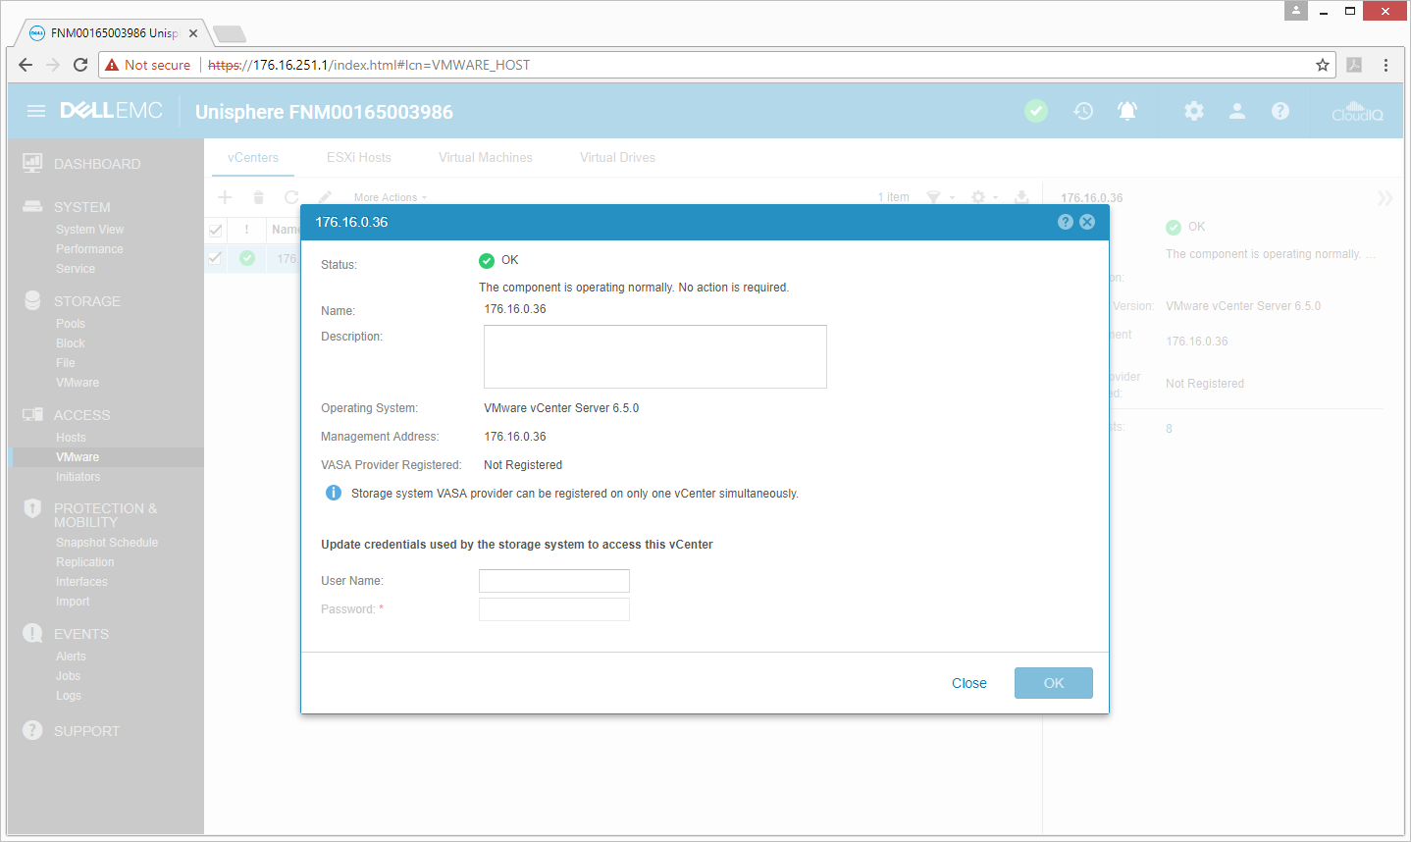Open File under Storage
Image resolution: width=1411 pixels, height=842 pixels.
pyautogui.click(x=66, y=363)
